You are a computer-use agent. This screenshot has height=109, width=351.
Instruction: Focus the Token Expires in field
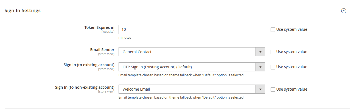pos(192,29)
